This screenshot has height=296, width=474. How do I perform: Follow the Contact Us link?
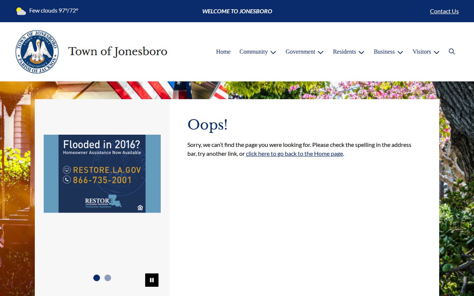pos(444,11)
